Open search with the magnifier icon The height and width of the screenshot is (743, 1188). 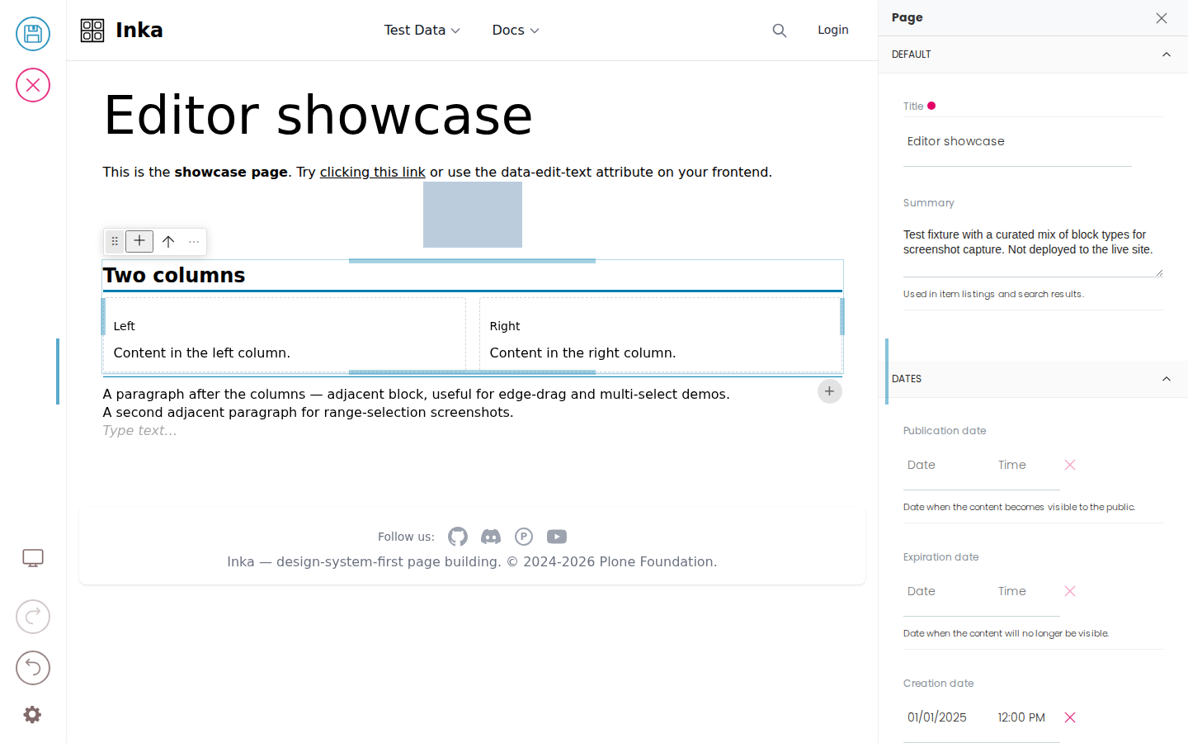pyautogui.click(x=780, y=31)
